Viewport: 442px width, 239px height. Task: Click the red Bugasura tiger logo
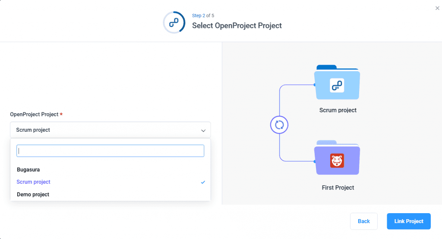[337, 161]
